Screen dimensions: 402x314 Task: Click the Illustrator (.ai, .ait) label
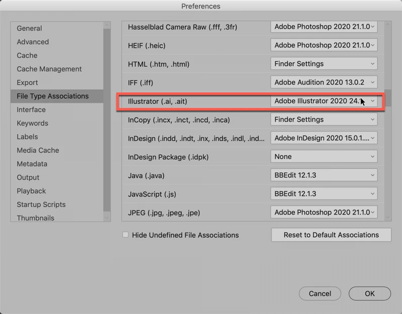click(157, 101)
